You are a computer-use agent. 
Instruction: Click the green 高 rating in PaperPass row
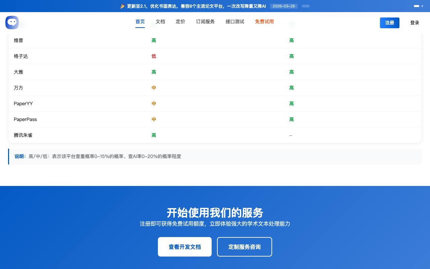pyautogui.click(x=292, y=119)
